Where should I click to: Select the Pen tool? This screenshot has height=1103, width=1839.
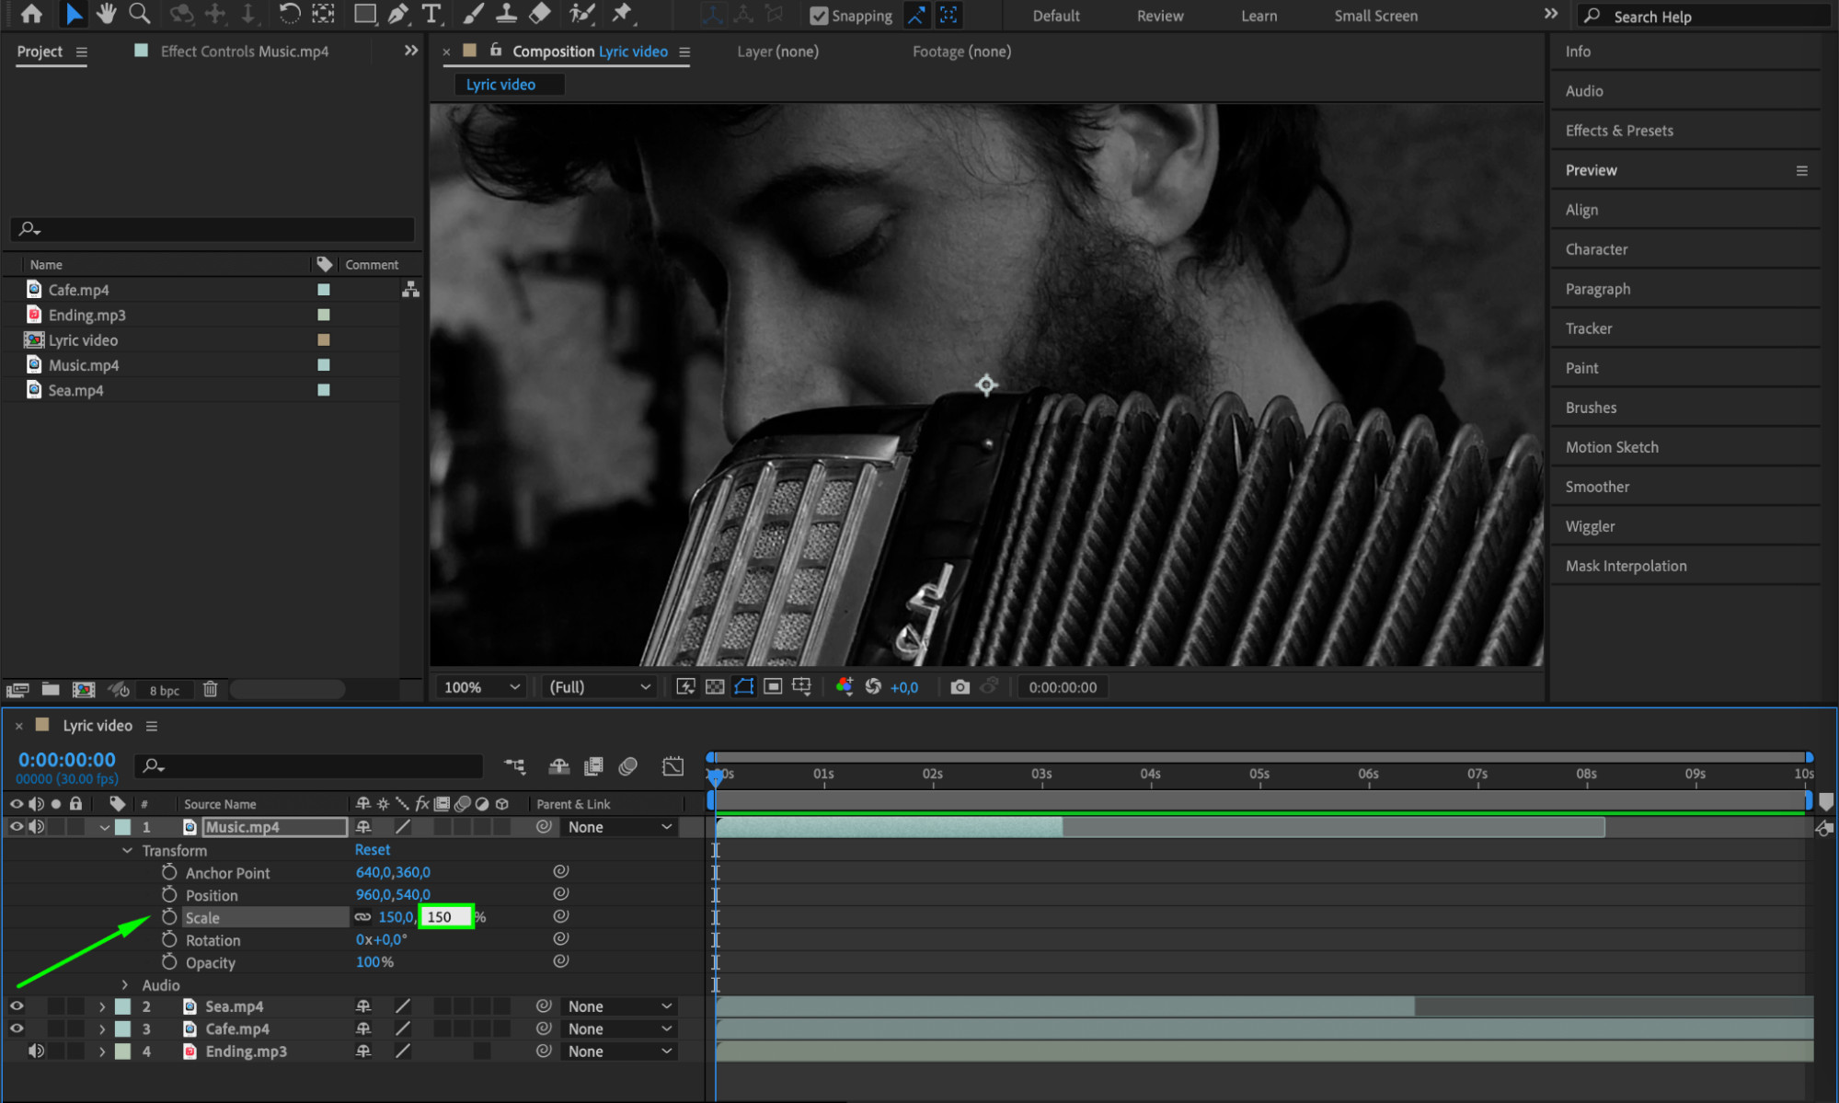pos(398,13)
